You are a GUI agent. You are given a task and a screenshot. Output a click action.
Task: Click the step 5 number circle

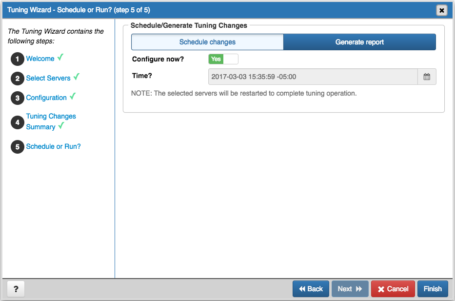(18, 146)
